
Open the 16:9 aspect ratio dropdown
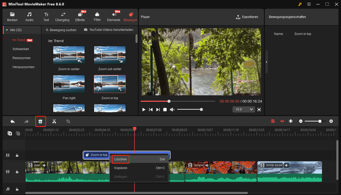(x=243, y=109)
